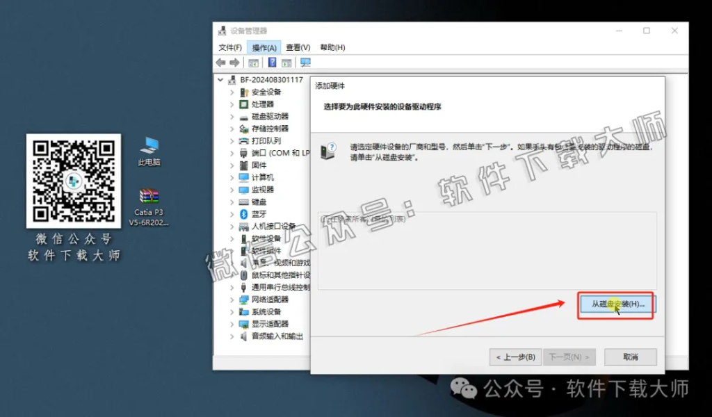This screenshot has width=712, height=417.
Task: Open the 操作(A) menu
Action: pos(264,47)
